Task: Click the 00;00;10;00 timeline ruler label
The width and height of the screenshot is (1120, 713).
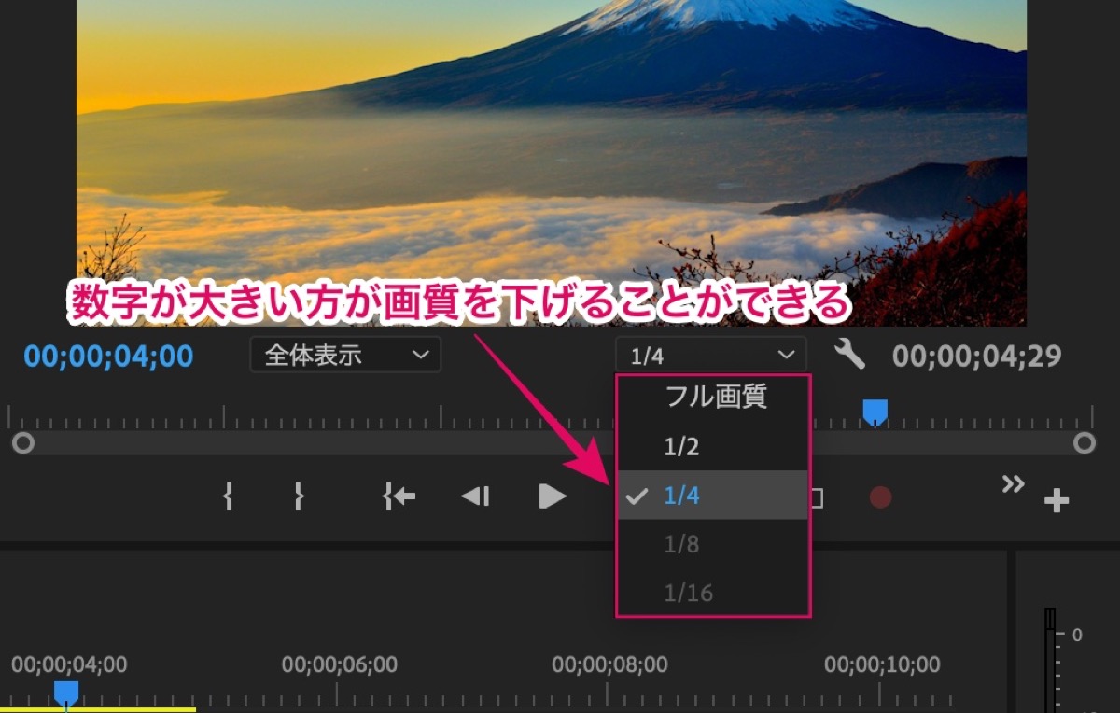Action: click(x=882, y=664)
